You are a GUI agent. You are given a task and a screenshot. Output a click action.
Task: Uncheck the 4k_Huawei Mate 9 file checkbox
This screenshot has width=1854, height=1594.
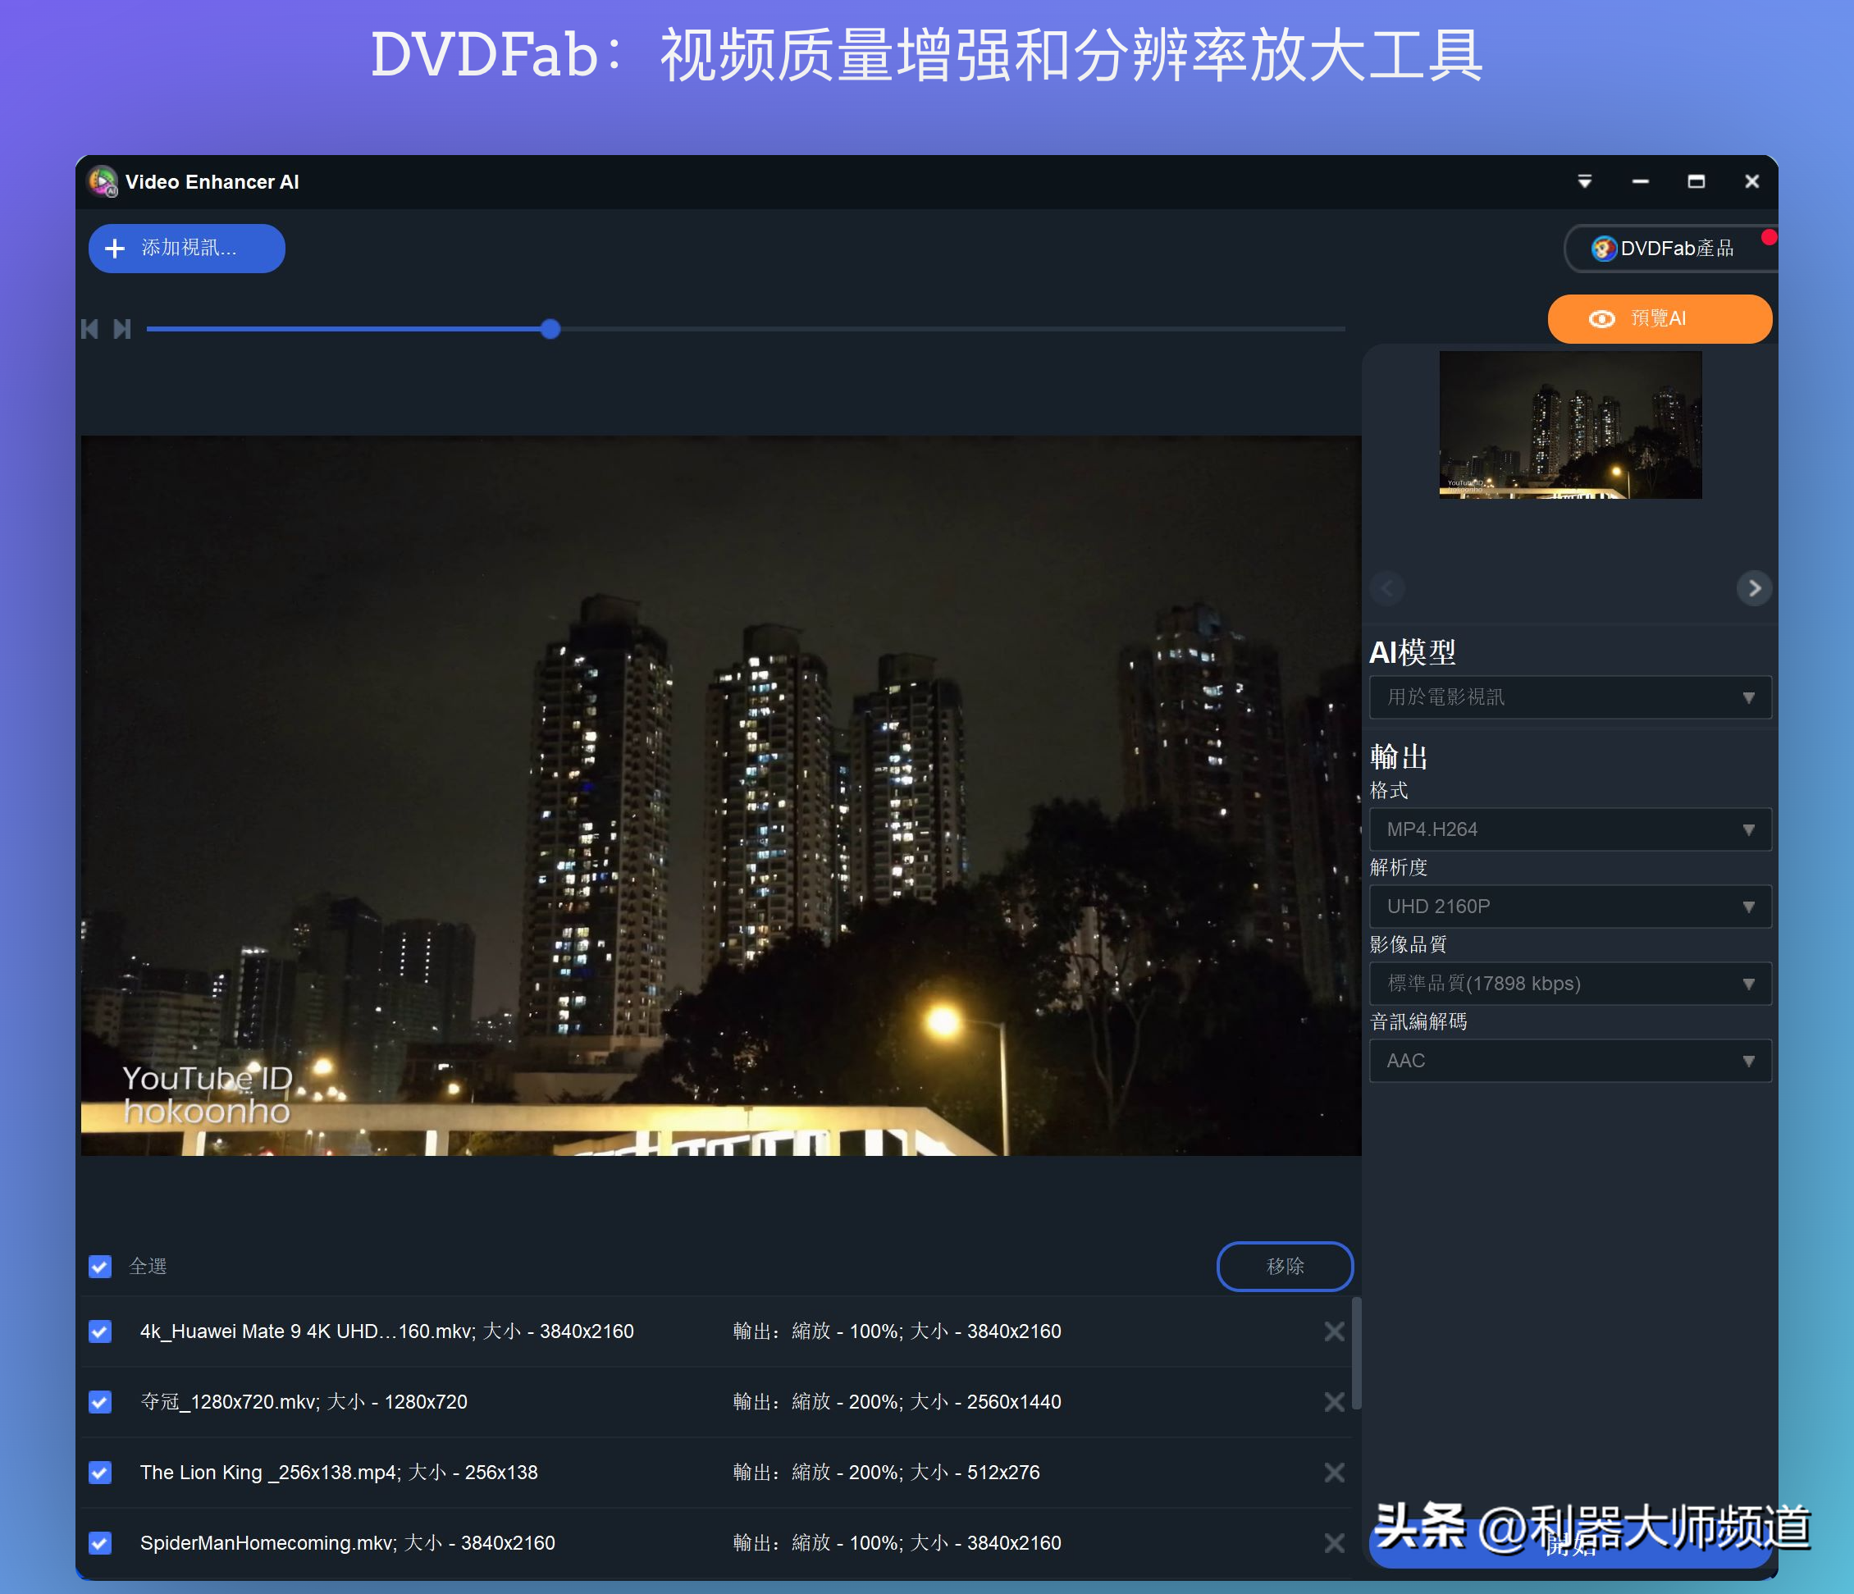pyautogui.click(x=100, y=1331)
